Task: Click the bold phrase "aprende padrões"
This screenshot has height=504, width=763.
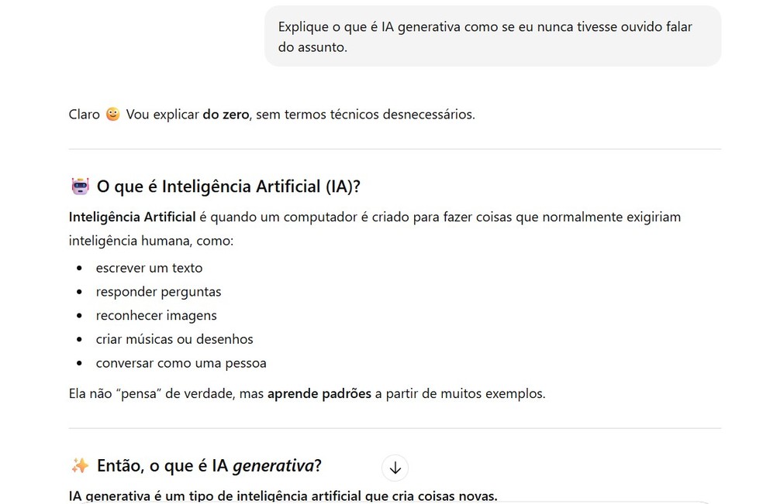Action: coord(319,393)
